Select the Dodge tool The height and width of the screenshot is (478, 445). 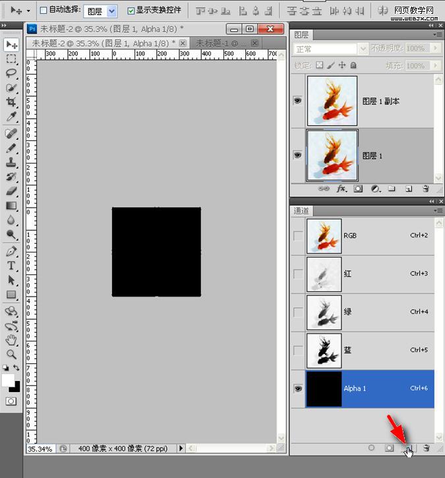(x=12, y=235)
